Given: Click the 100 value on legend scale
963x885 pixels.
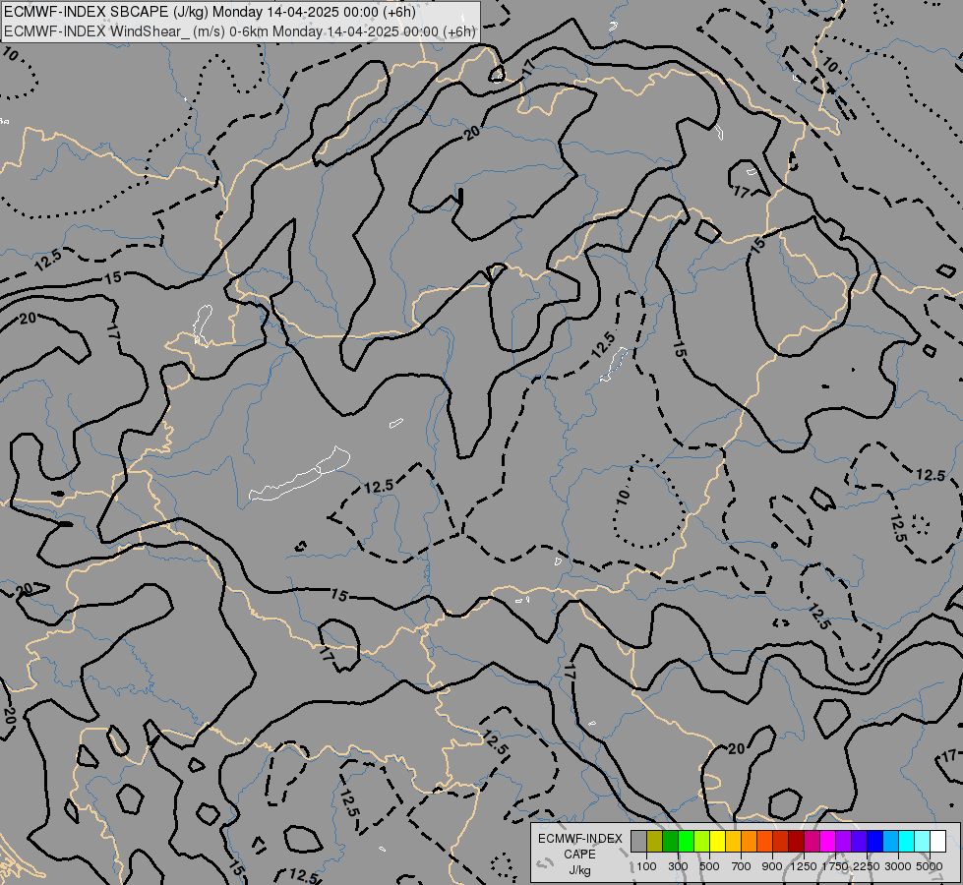Looking at the screenshot, I should pos(646,866).
